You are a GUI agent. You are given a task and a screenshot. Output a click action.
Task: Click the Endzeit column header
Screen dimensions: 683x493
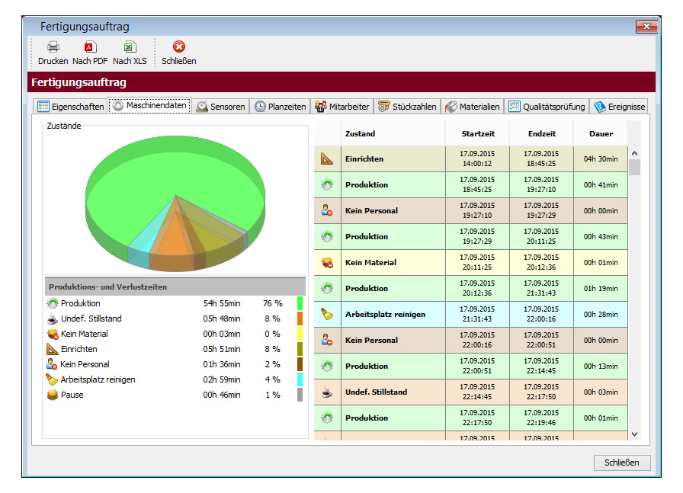[x=541, y=133]
